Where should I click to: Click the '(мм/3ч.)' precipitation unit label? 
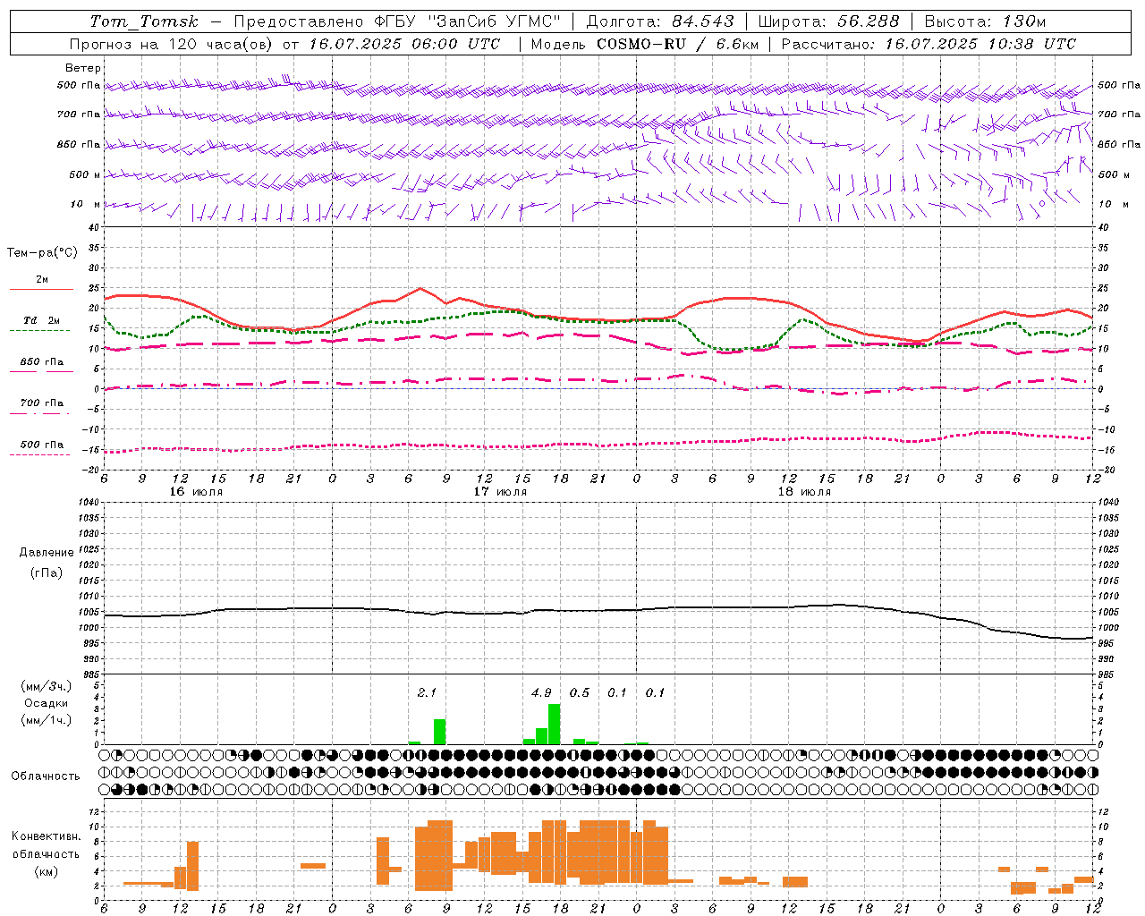coord(47,687)
